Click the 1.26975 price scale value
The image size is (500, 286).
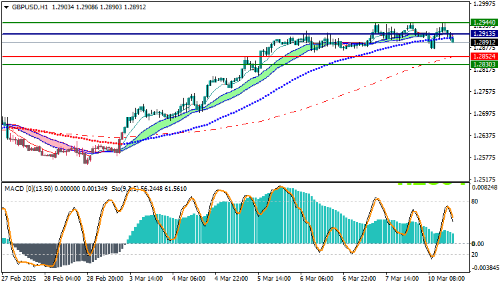(x=485, y=114)
